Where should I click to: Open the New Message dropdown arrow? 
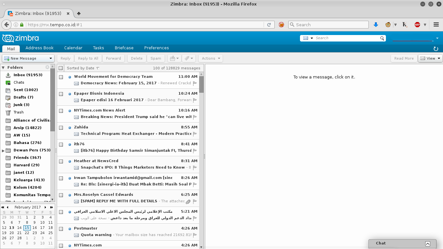51,58
